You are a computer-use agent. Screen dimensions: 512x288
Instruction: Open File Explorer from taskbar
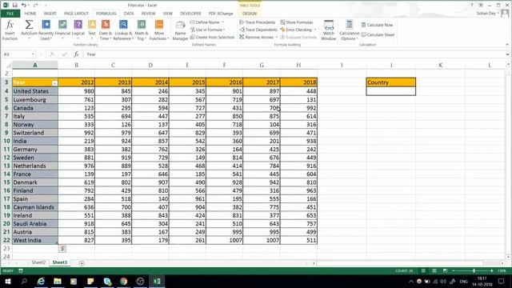click(58, 281)
